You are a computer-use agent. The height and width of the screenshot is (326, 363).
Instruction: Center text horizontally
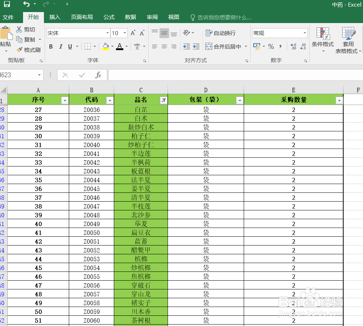coord(164,46)
